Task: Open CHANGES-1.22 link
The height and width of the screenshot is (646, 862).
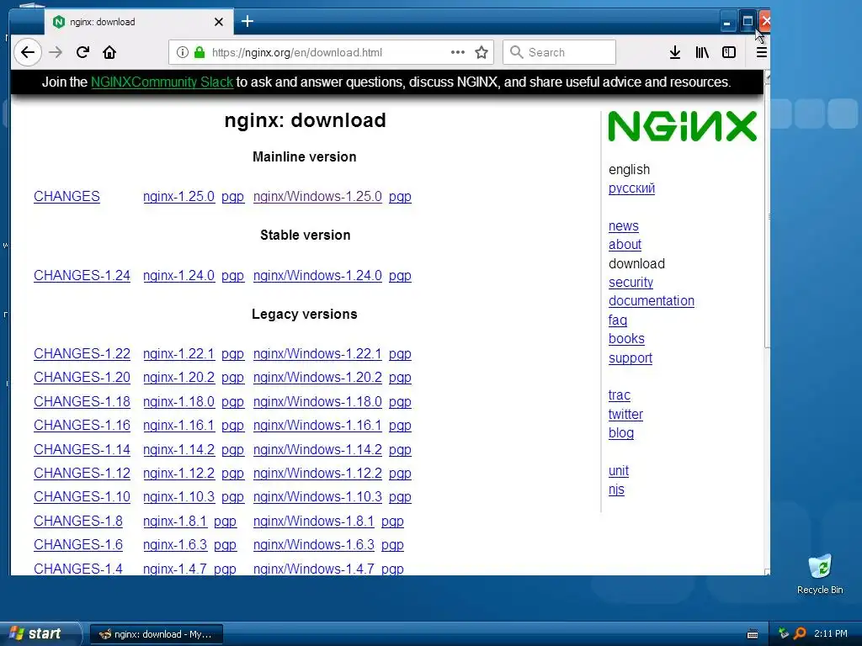Action: [x=82, y=353]
